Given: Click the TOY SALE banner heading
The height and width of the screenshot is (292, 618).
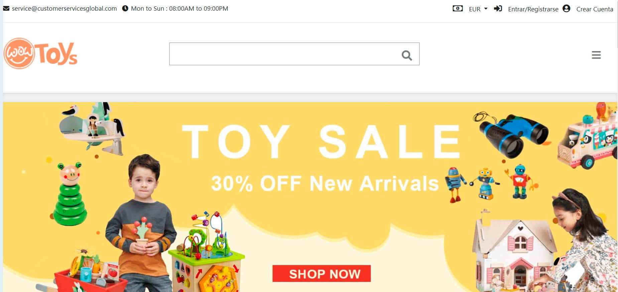Looking at the screenshot, I should pyautogui.click(x=321, y=142).
